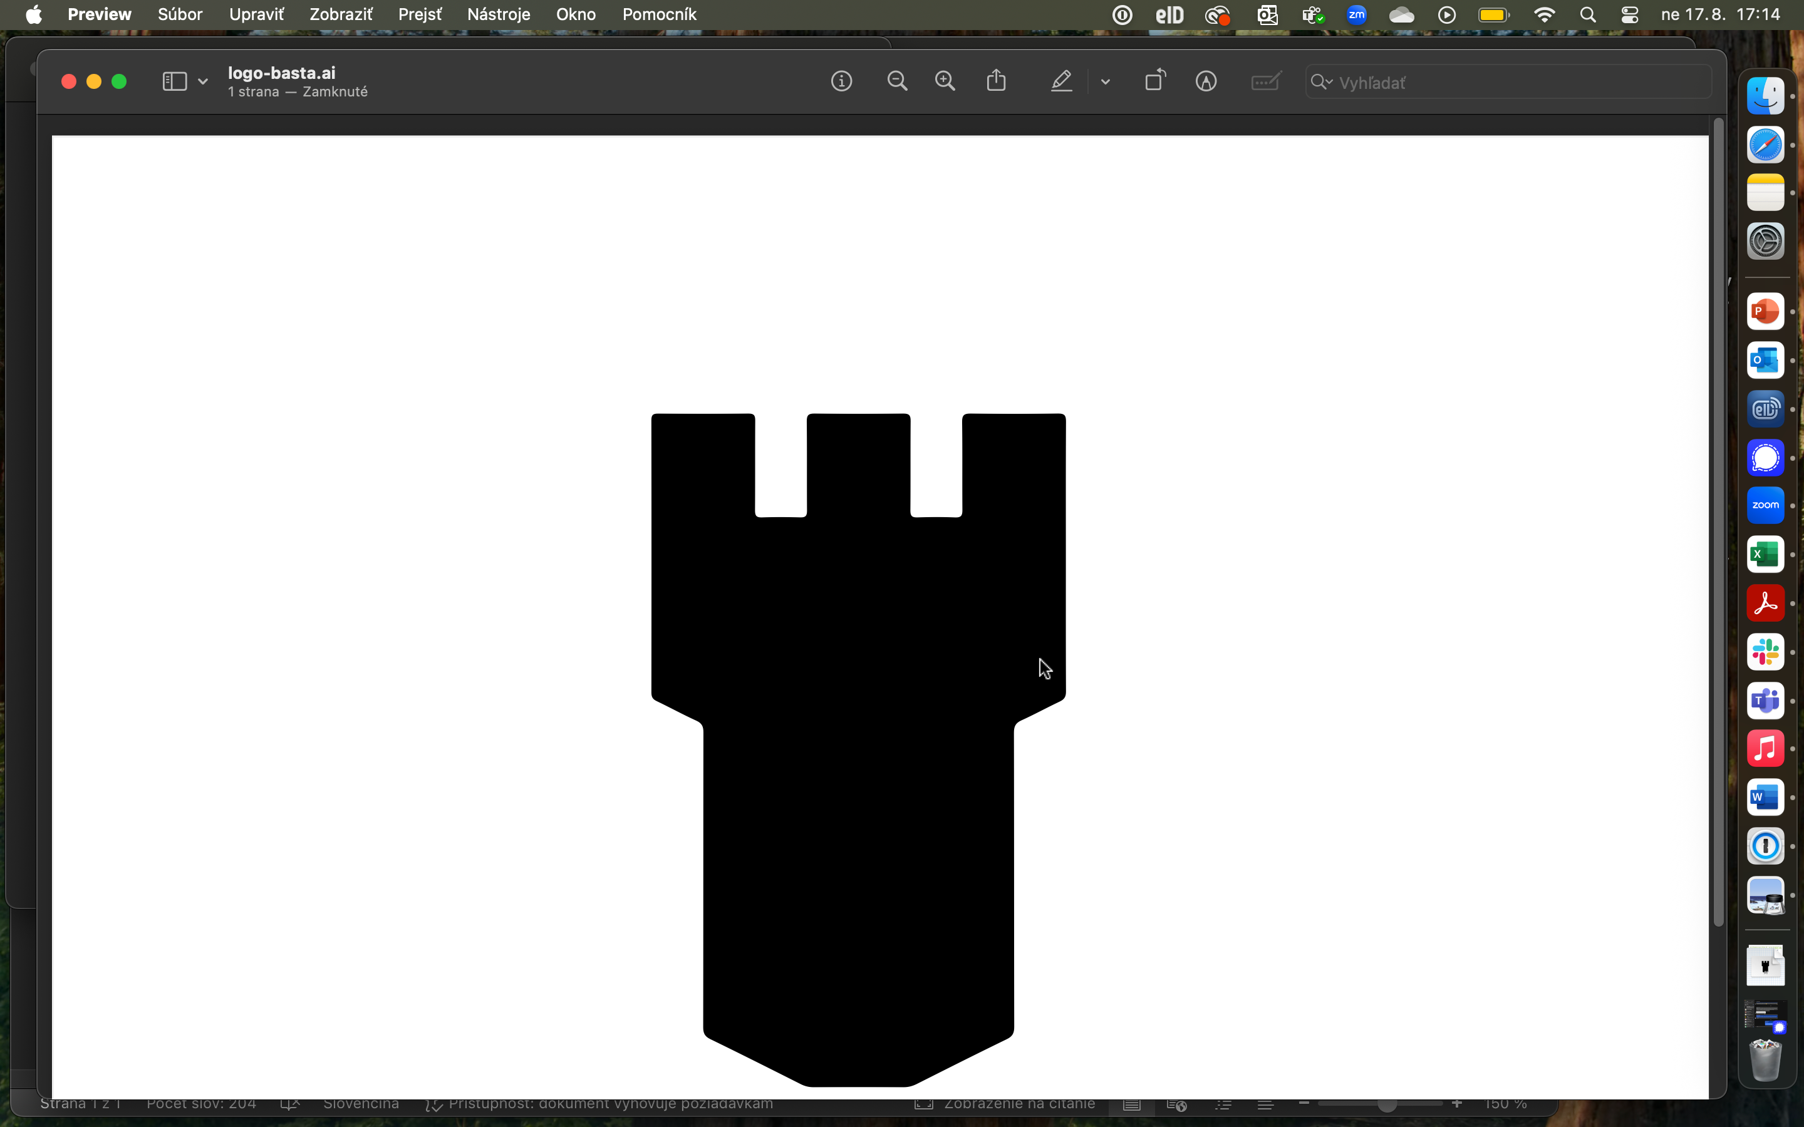Open the Trash in the Dock

pos(1765,1059)
